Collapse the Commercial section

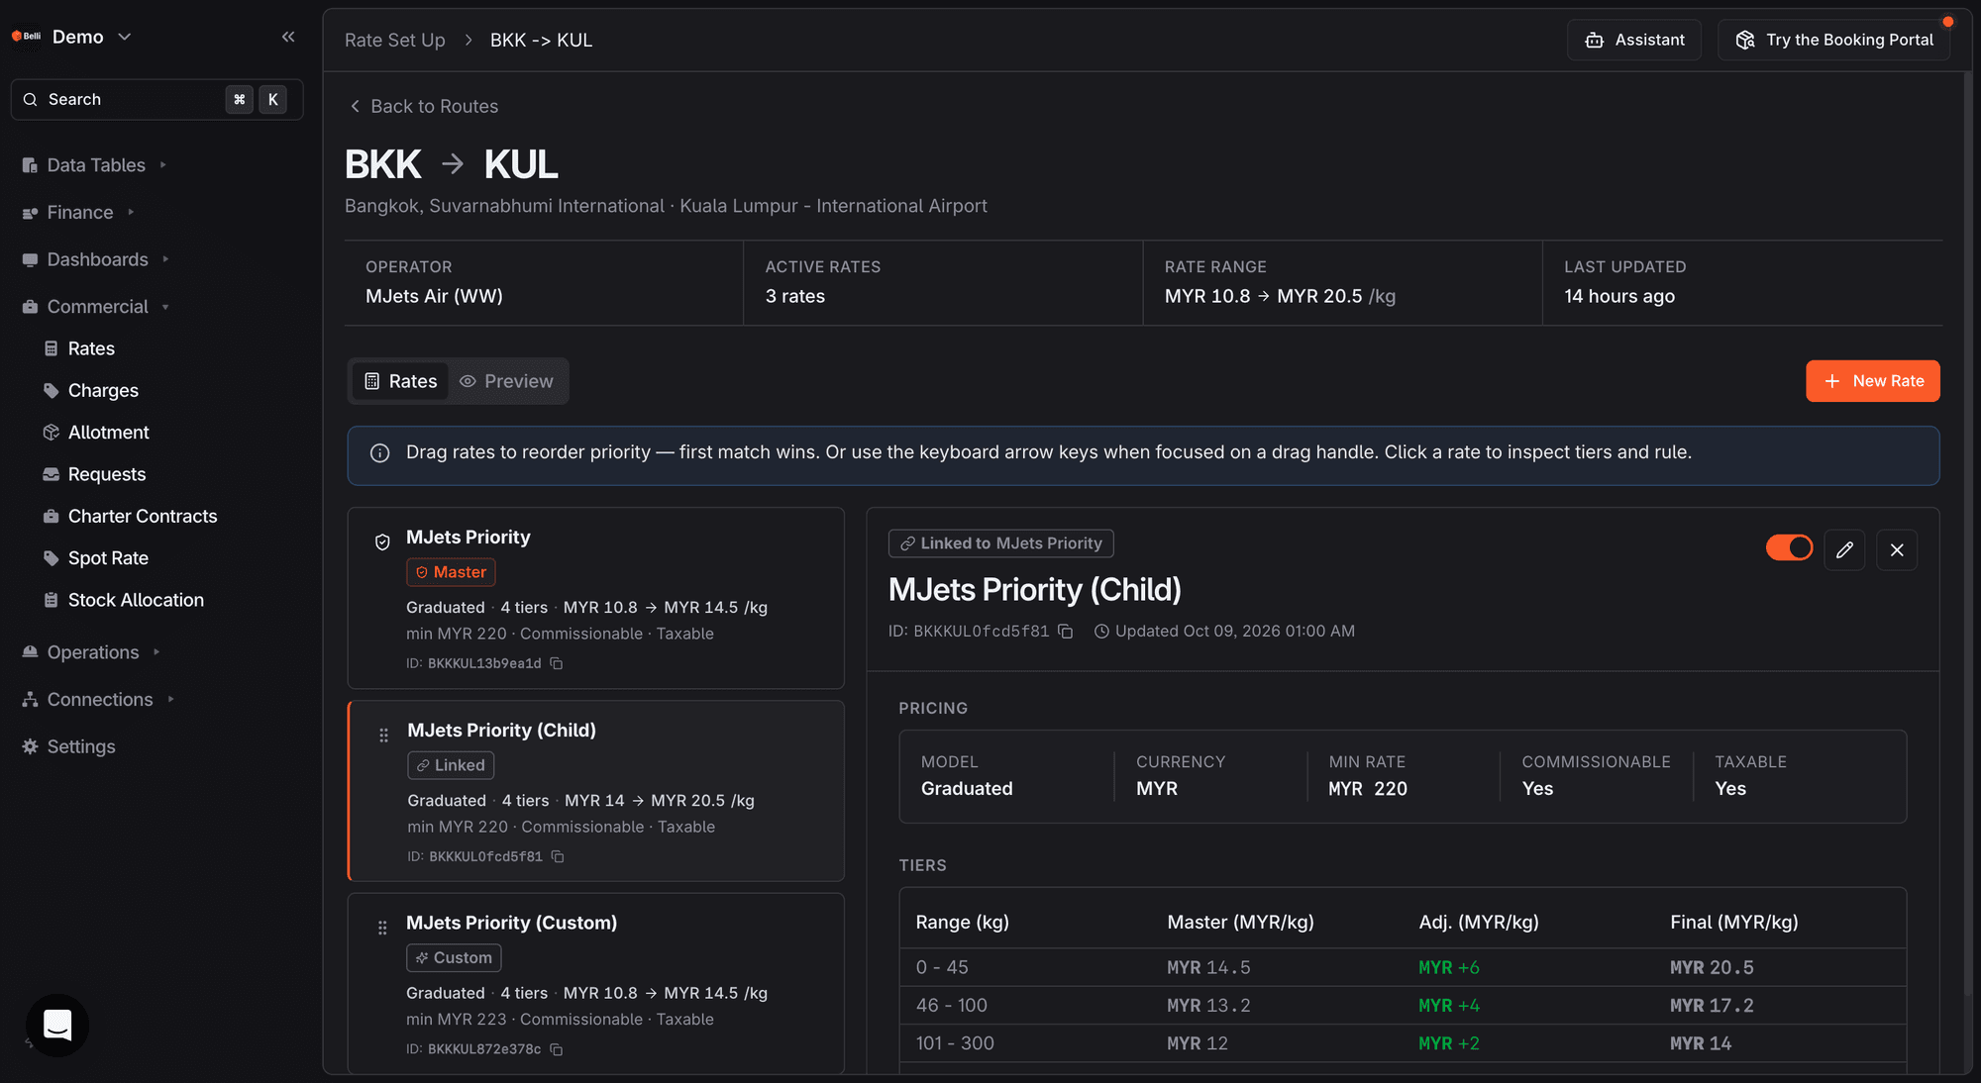[x=97, y=307]
